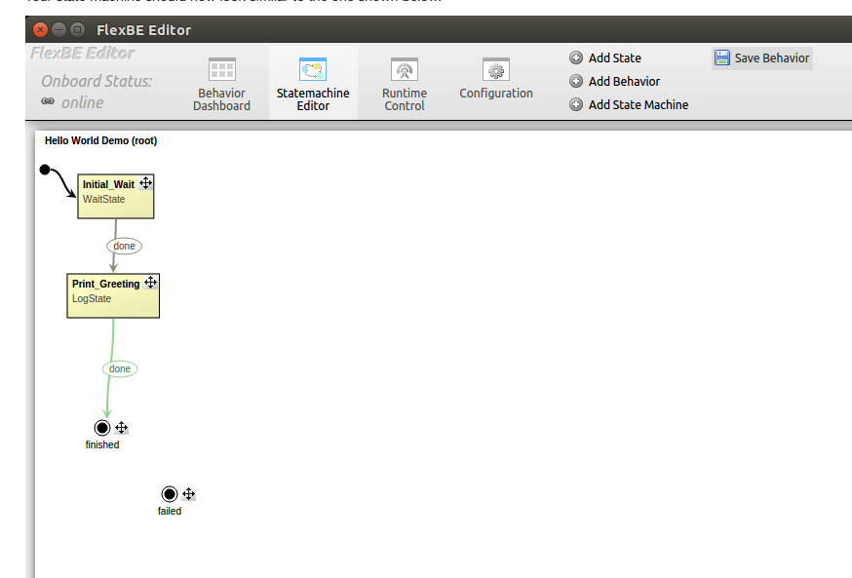Click the move handle on Print_Greeting state

coord(150,283)
